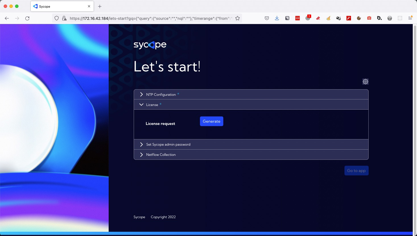Click the red magic wand extension icon

(x=349, y=18)
